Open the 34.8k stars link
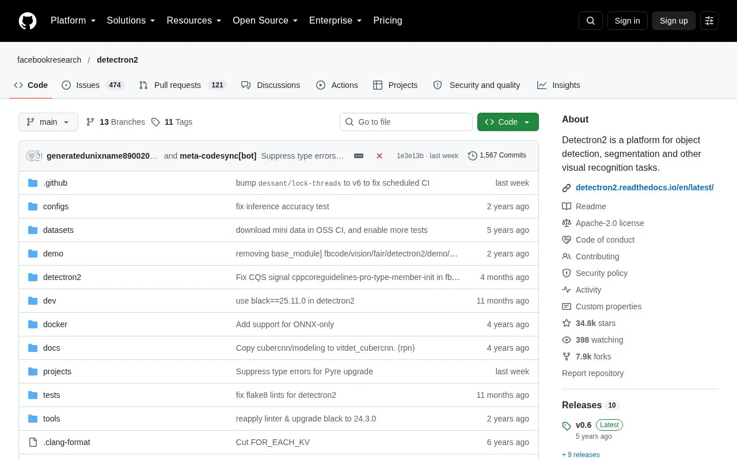Screen dimensions: 737x460 595,323
